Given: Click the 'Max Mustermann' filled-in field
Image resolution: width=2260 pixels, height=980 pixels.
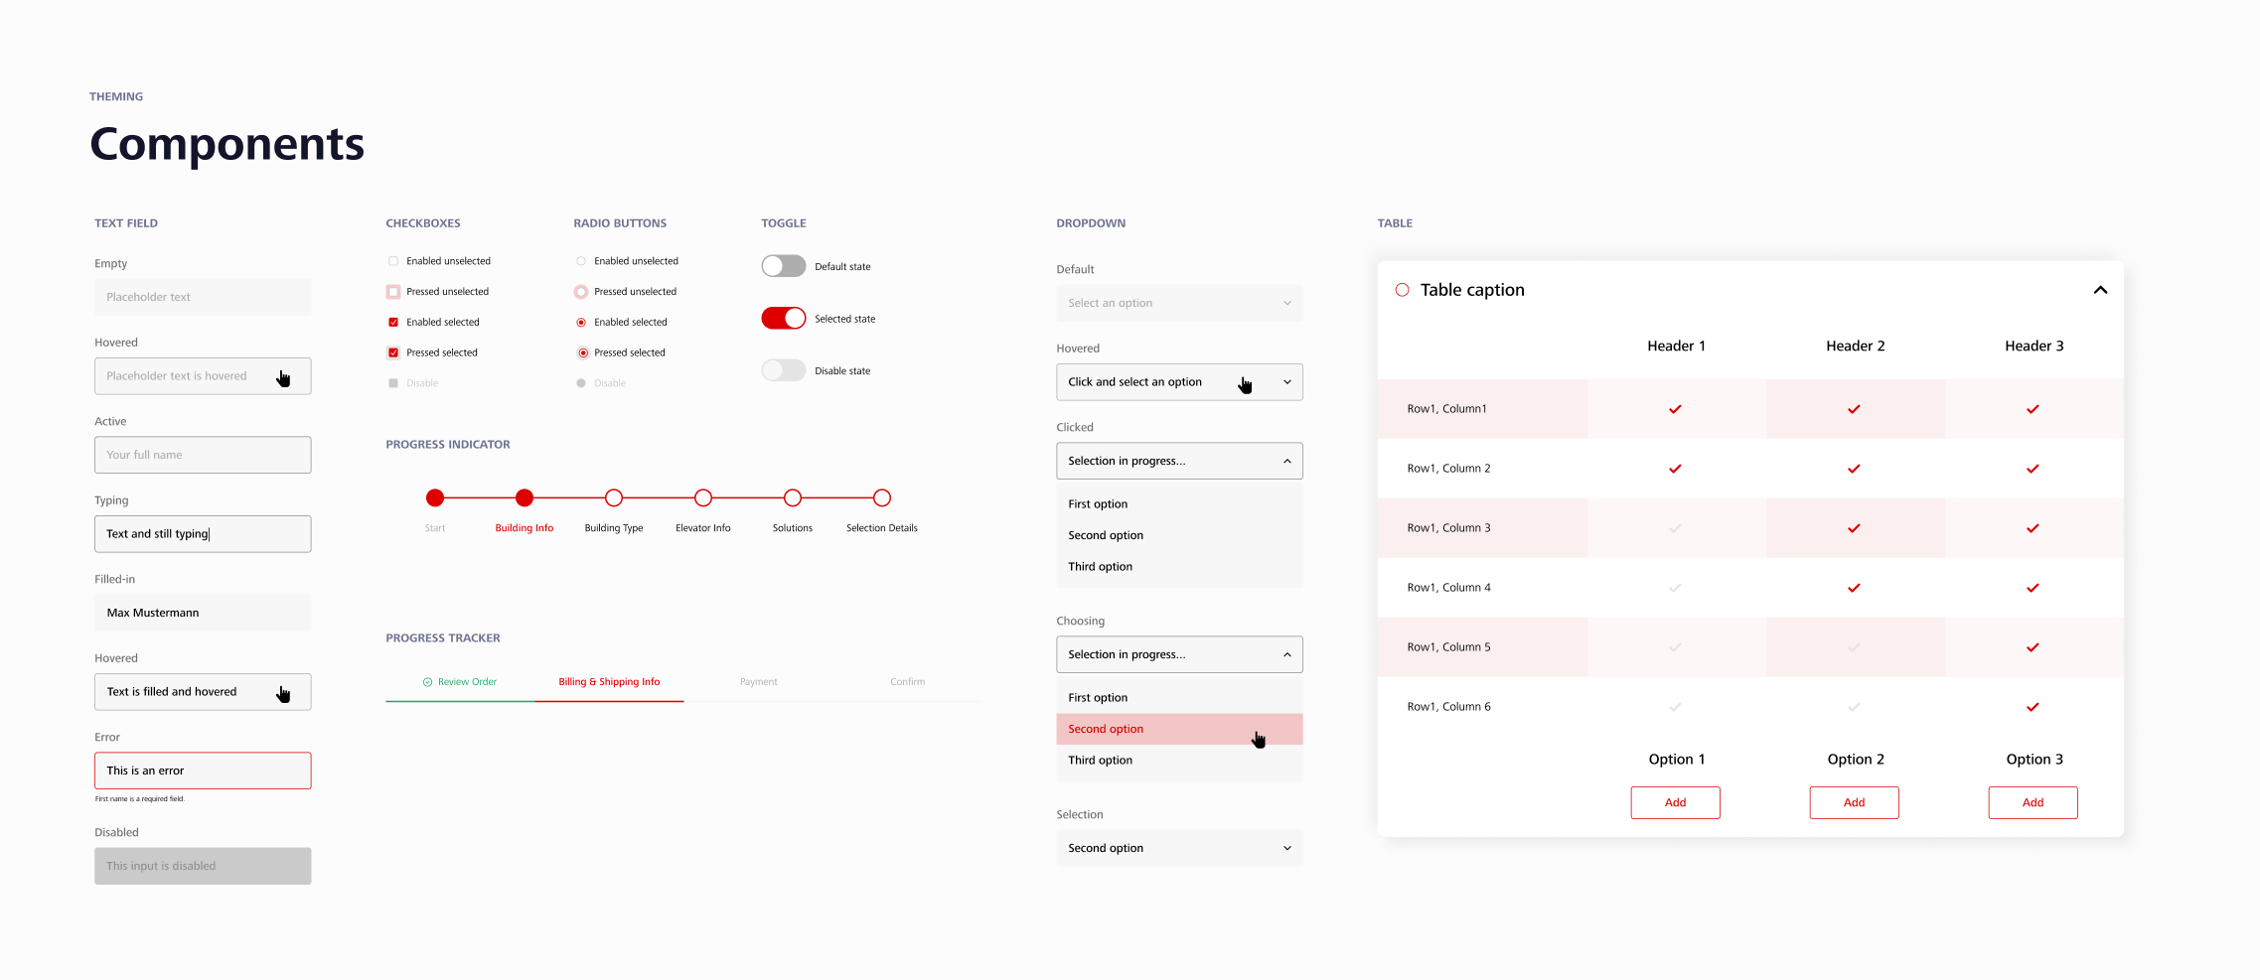Looking at the screenshot, I should click(x=203, y=613).
